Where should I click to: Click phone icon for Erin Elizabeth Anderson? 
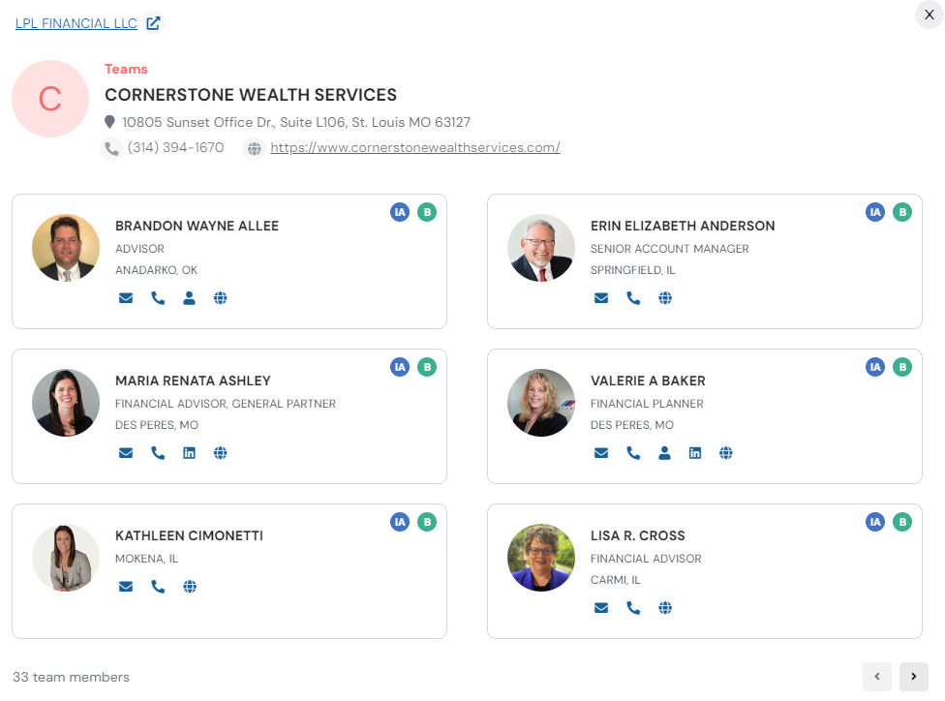pos(633,298)
